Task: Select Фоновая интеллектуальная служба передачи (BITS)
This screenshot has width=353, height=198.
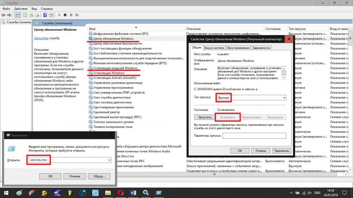Action: [130, 63]
